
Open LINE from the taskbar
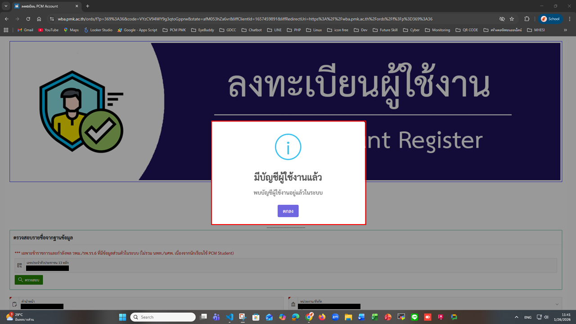(x=414, y=317)
